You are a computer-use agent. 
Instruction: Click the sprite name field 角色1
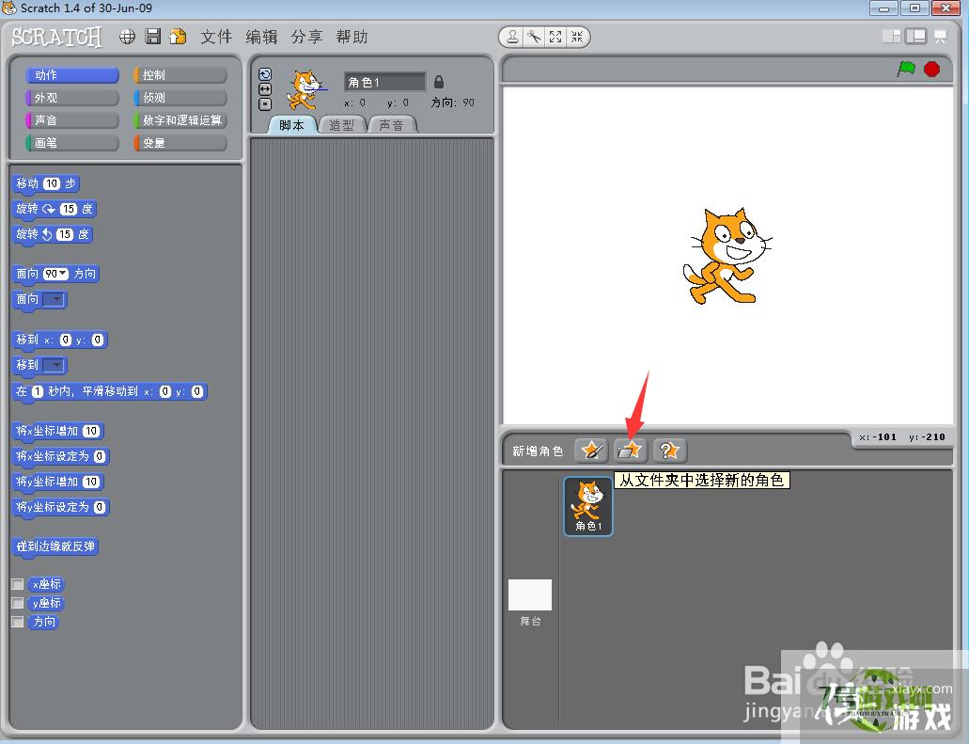click(x=384, y=82)
